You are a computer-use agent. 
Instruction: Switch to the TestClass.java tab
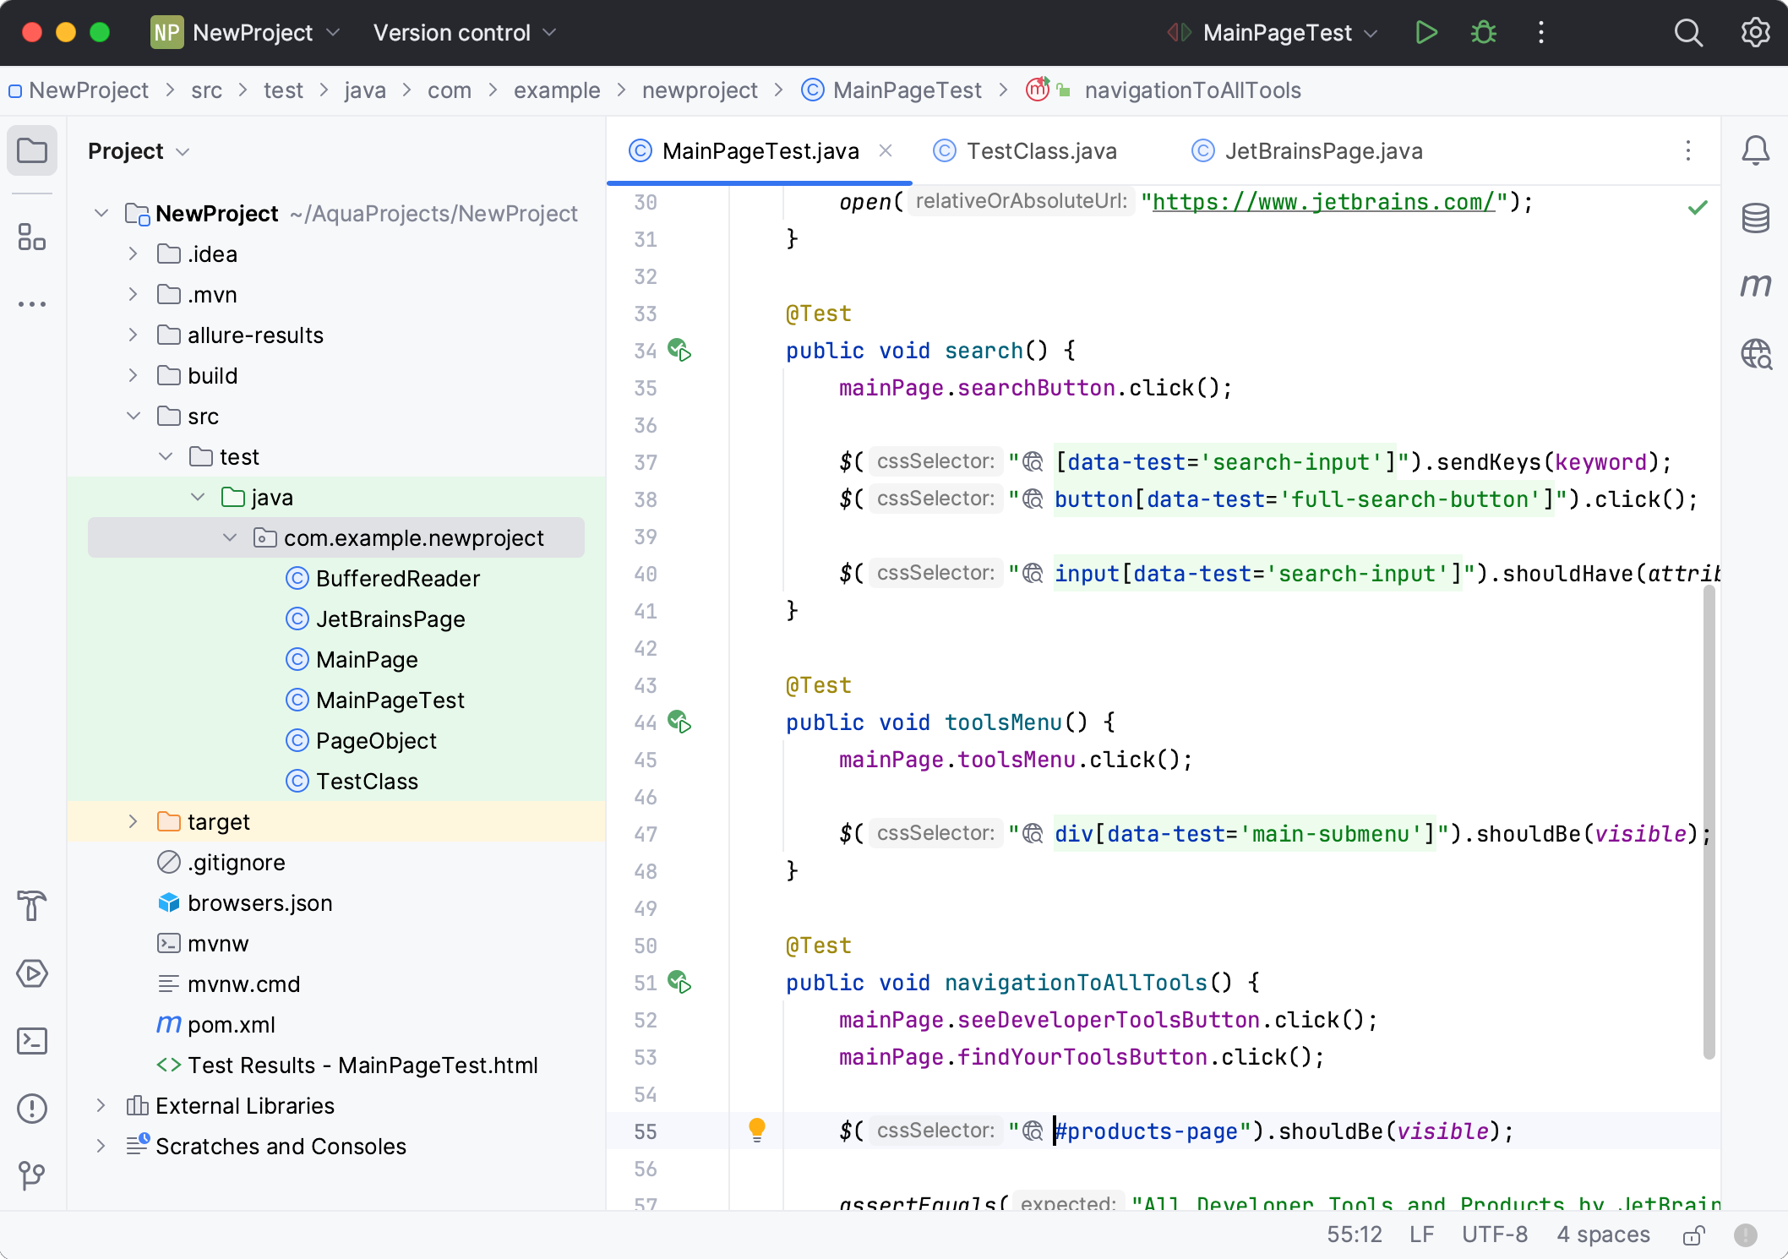(1041, 151)
